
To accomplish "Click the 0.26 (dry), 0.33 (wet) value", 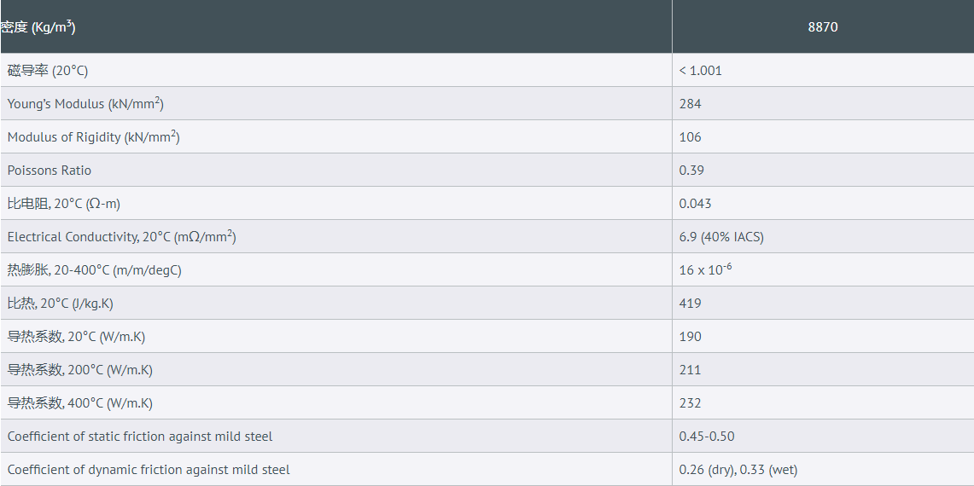I will [x=738, y=470].
